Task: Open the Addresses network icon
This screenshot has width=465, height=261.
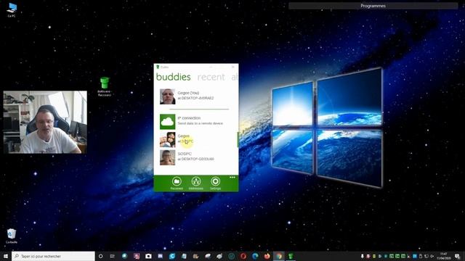Action: 195,183
